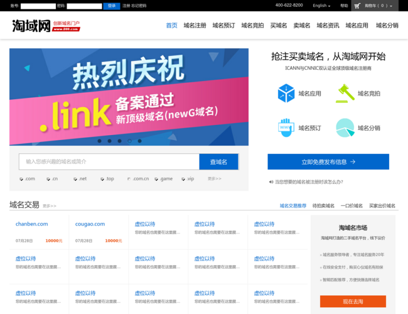Expand more domain suffixes via 更多>>
The image size is (408, 314).
coord(215,179)
